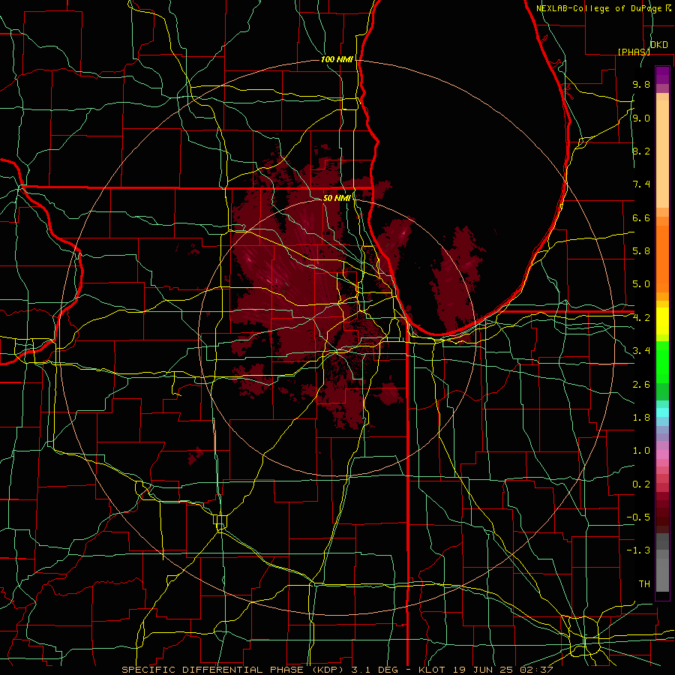Click the dark maroon band near -0.5
The height and width of the screenshot is (675, 675).
662,517
